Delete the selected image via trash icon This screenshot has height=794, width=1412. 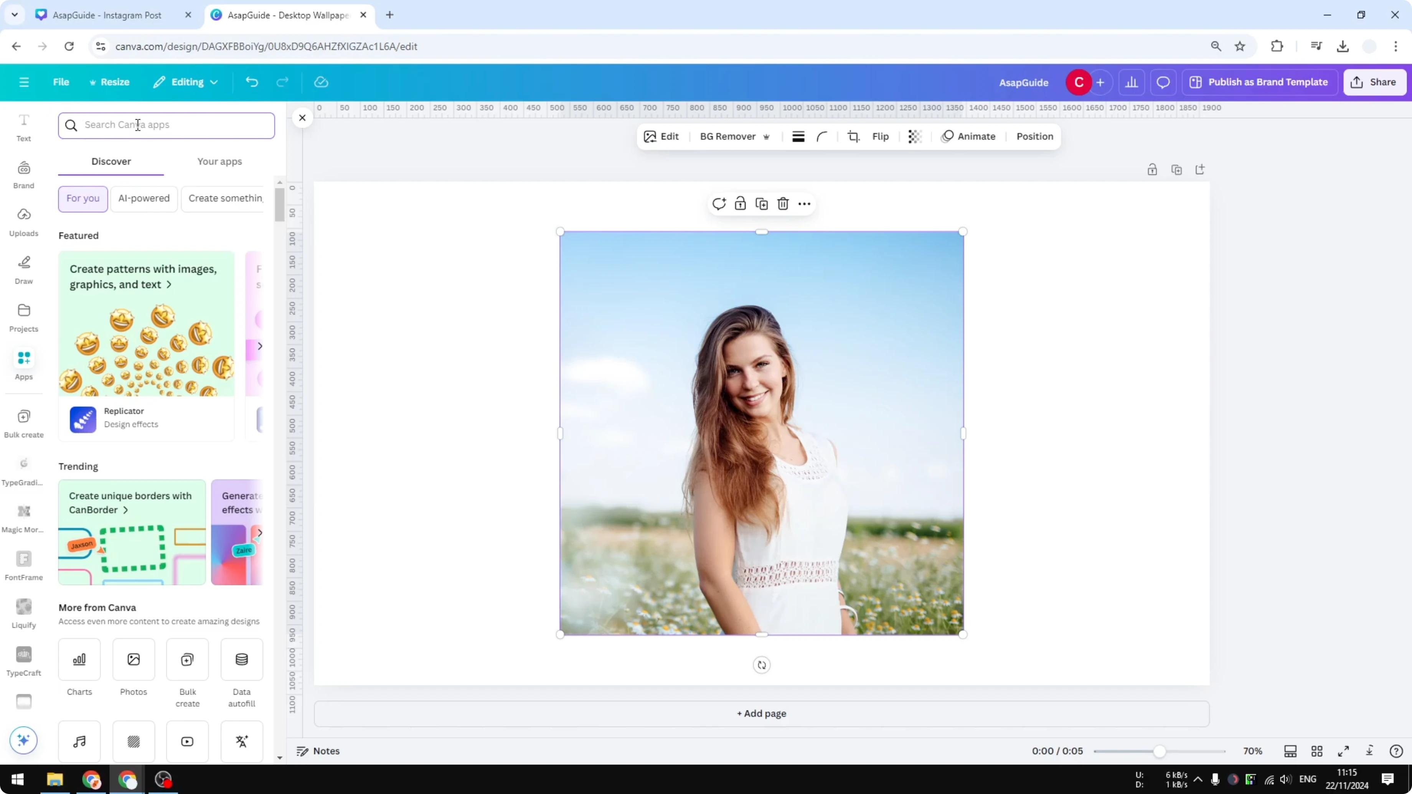783,203
